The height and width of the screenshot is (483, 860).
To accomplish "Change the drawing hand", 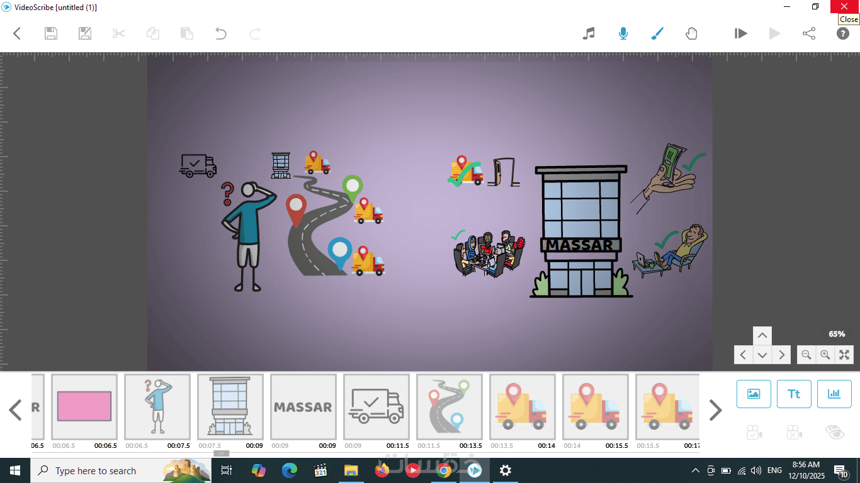I will coord(691,33).
